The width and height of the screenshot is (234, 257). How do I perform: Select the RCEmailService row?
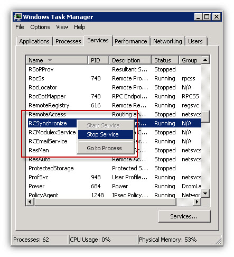(x=114, y=141)
